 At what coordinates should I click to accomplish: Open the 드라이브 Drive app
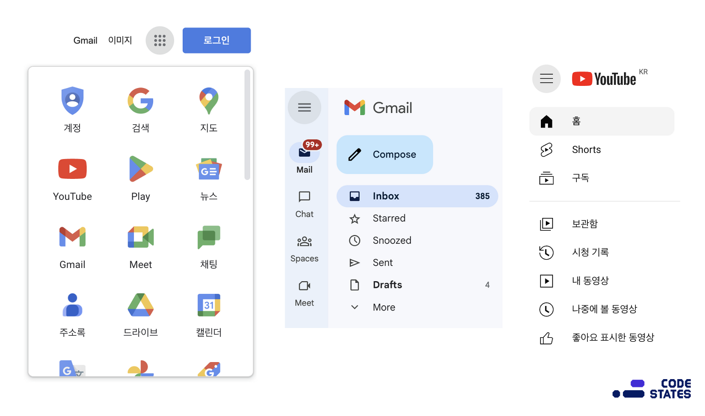pos(140,315)
